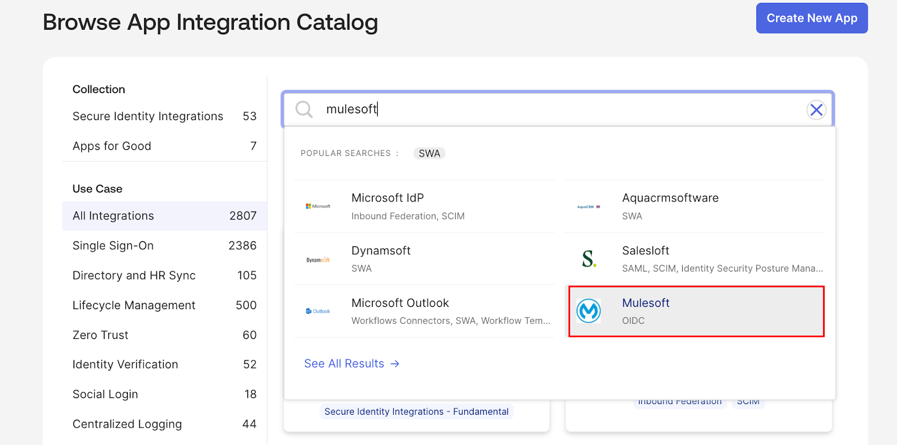
Task: Select the Single Sign-On use case
Action: (164, 246)
